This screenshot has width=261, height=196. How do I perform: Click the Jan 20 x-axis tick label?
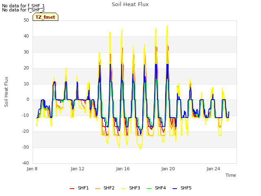(168, 169)
